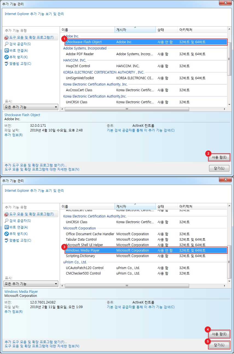Viewport: 234px width, 354px height.
Task: Click spelling correction ABC icon in upper dialog
Action: pyautogui.click(x=7, y=64)
